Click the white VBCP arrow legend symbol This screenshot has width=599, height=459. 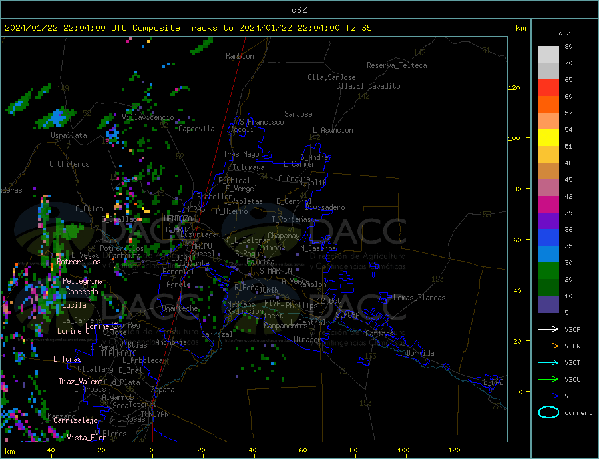pyautogui.click(x=548, y=329)
